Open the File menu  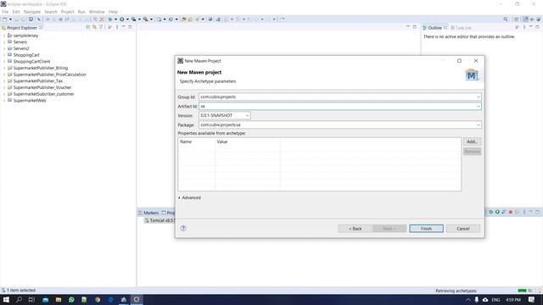coord(5,12)
